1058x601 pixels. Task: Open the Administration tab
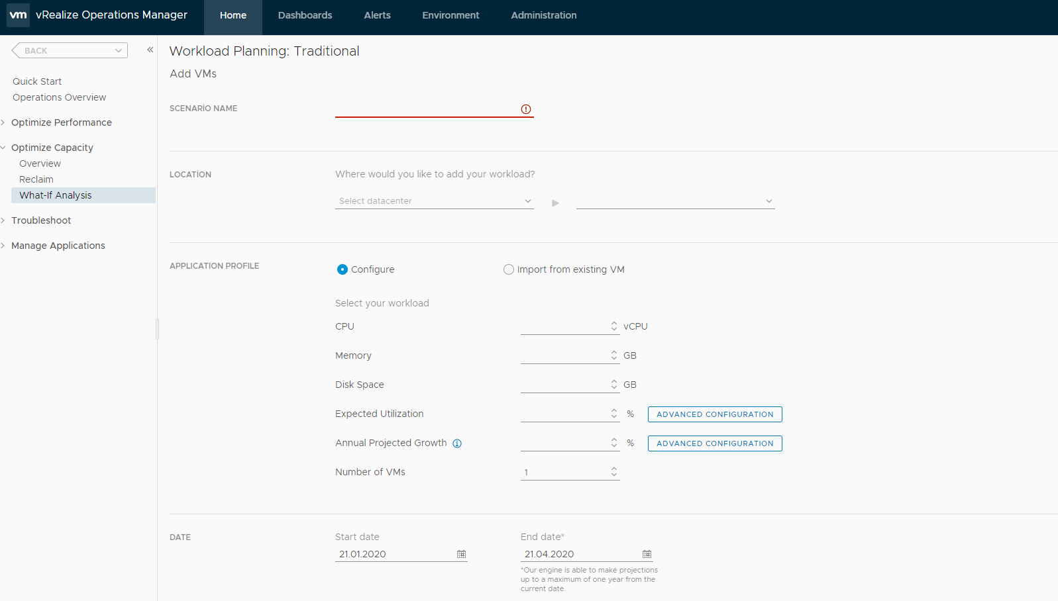tap(543, 15)
